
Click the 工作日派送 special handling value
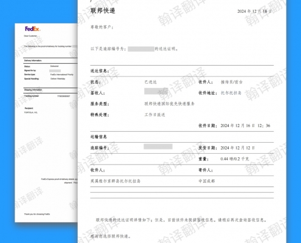[154, 115]
